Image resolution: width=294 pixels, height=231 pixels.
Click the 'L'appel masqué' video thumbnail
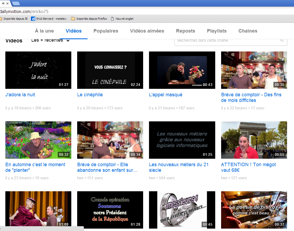(182, 70)
